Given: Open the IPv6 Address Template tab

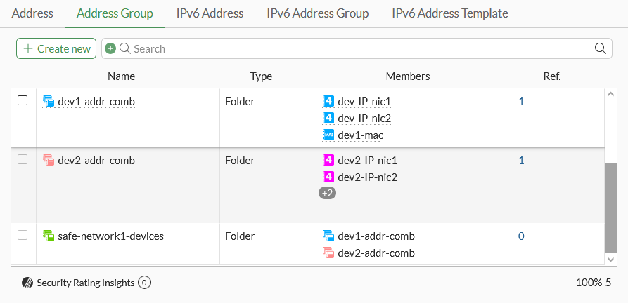Looking at the screenshot, I should click(x=449, y=13).
